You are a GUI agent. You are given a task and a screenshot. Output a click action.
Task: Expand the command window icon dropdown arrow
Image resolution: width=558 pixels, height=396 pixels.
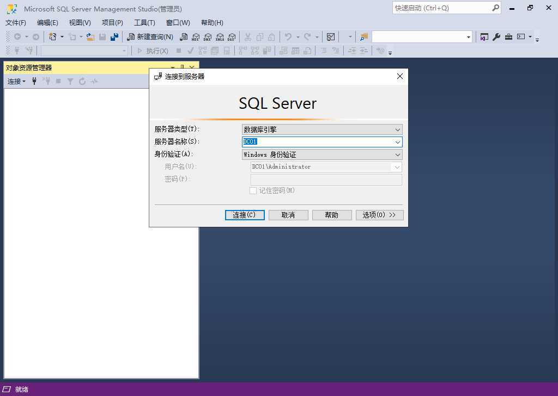pos(530,36)
